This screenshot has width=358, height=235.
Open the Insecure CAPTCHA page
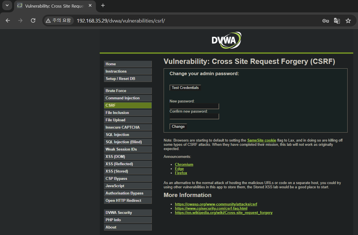(x=128, y=127)
